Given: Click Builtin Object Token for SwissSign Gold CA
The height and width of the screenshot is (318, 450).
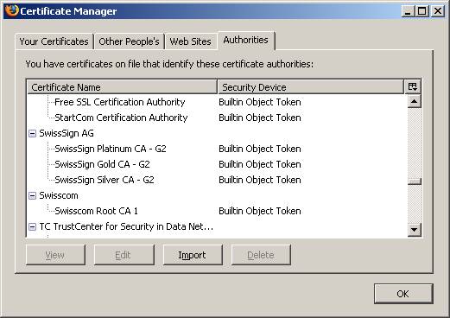Looking at the screenshot, I should pos(260,164).
